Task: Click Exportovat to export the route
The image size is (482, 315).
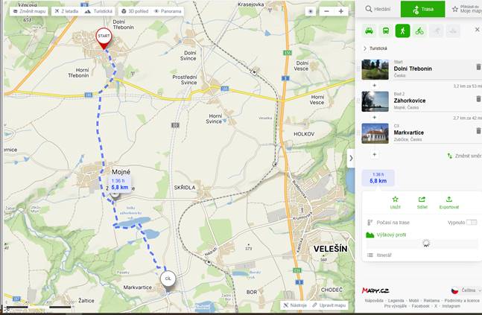Action: point(448,203)
